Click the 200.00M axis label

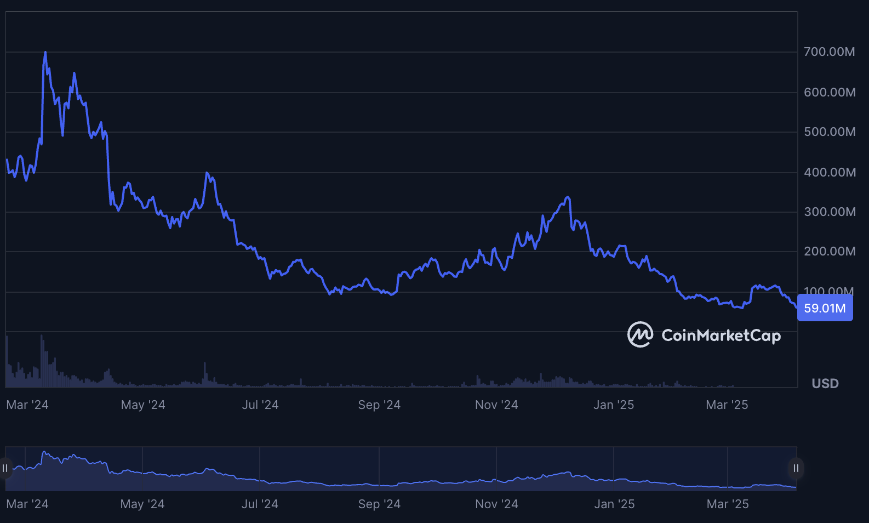(830, 251)
